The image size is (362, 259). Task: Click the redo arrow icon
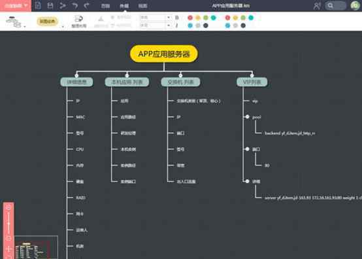point(87,5)
